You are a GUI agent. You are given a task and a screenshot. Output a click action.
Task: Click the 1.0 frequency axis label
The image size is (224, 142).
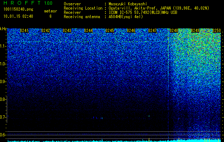tap(3, 64)
